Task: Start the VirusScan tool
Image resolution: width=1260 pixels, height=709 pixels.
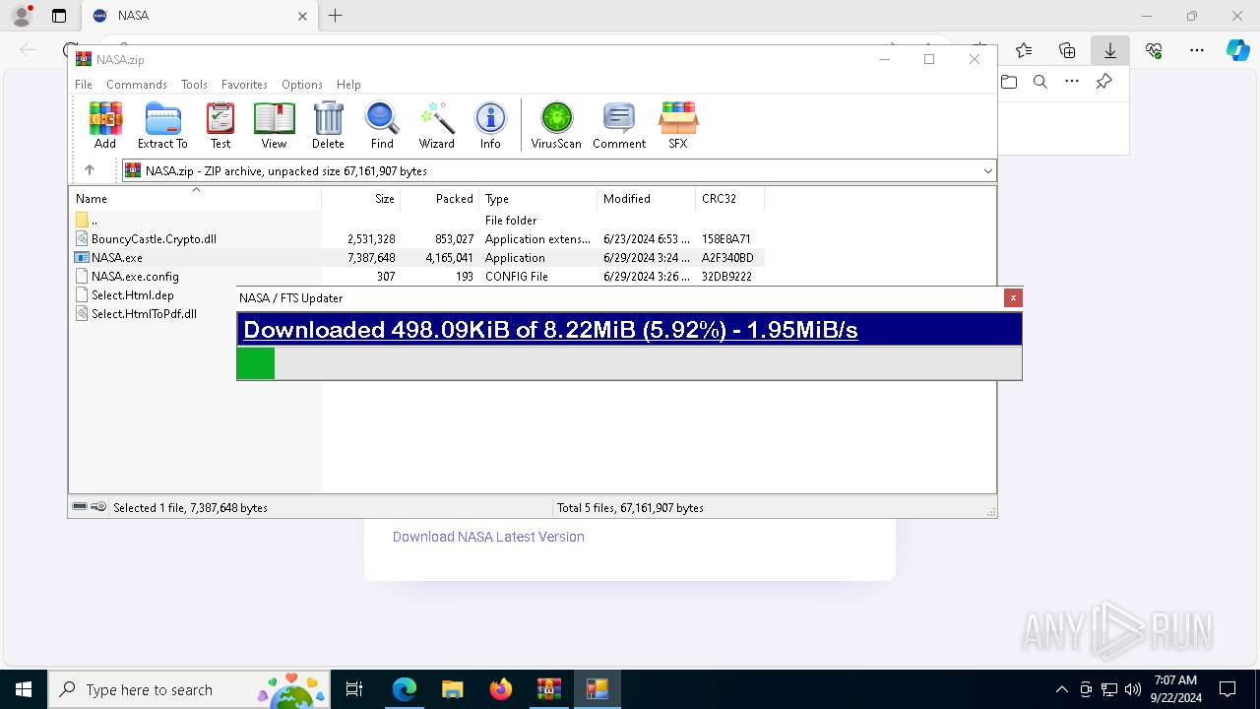Action: tap(556, 125)
